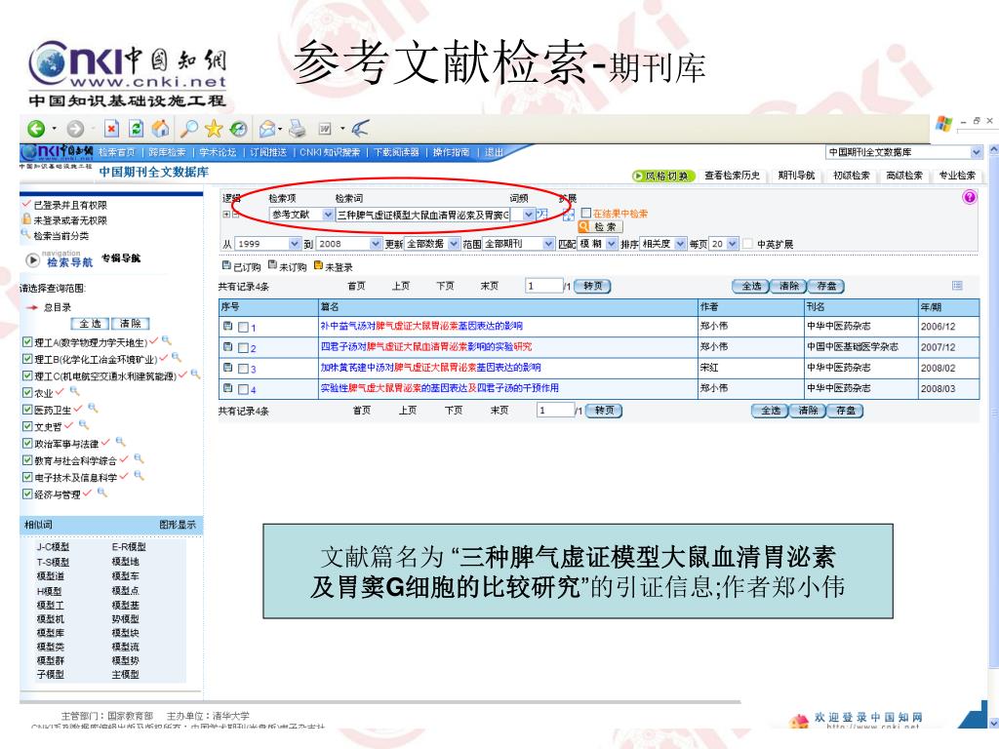Click the 检索 search button
This screenshot has width=999, height=749.
(600, 227)
